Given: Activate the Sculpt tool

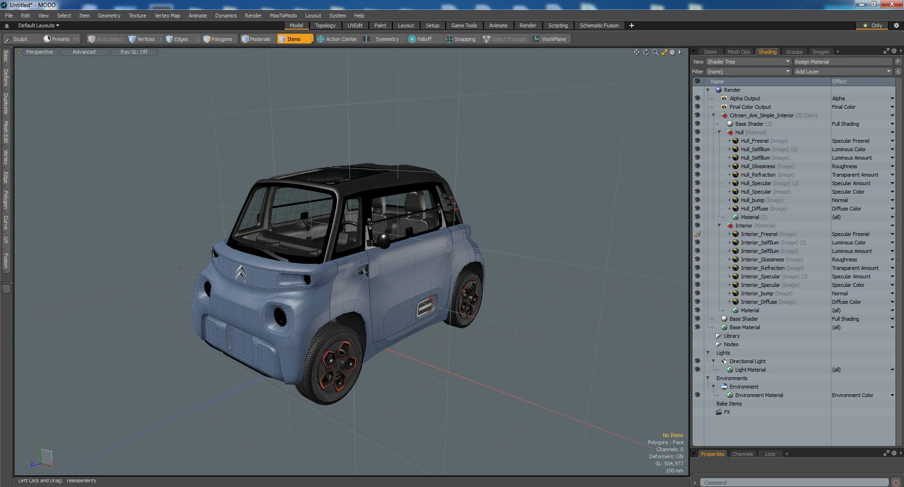Looking at the screenshot, I should click(16, 39).
